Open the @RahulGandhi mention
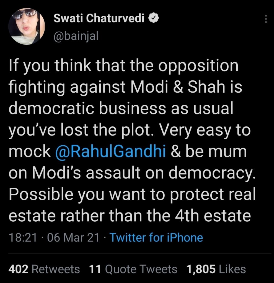The image size is (274, 283). [111, 151]
